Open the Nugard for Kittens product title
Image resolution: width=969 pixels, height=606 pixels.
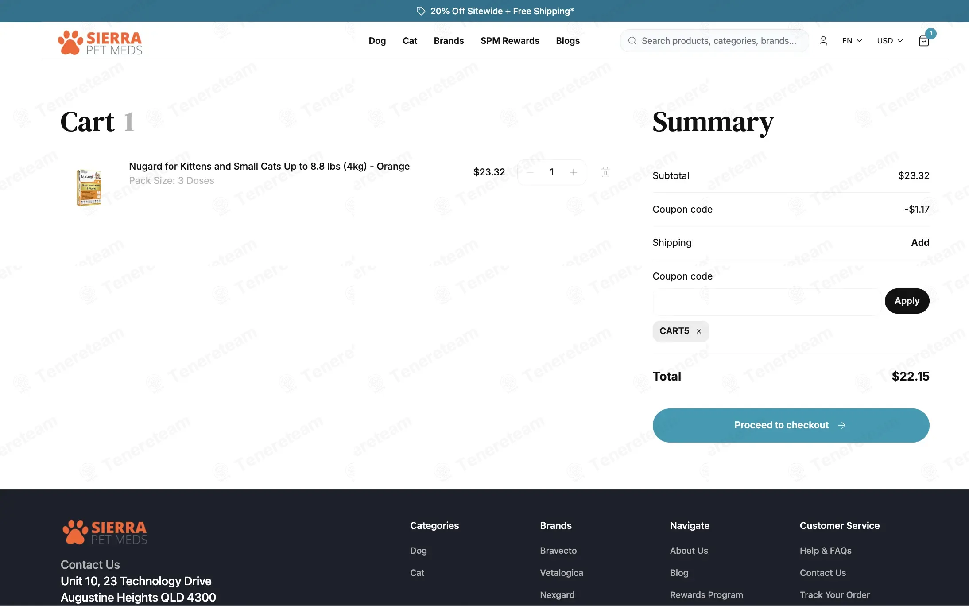pos(269,166)
